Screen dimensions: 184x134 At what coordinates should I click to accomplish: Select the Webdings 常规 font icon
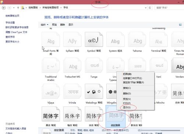tap(94, 91)
